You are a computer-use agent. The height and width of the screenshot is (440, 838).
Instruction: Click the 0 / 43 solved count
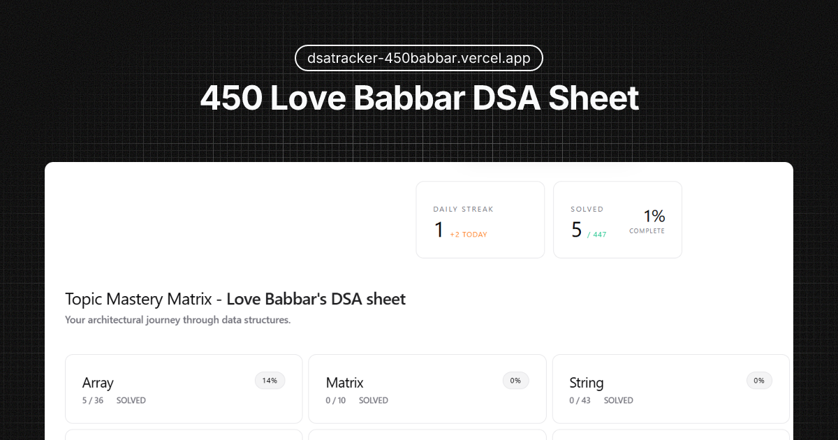tap(580, 401)
